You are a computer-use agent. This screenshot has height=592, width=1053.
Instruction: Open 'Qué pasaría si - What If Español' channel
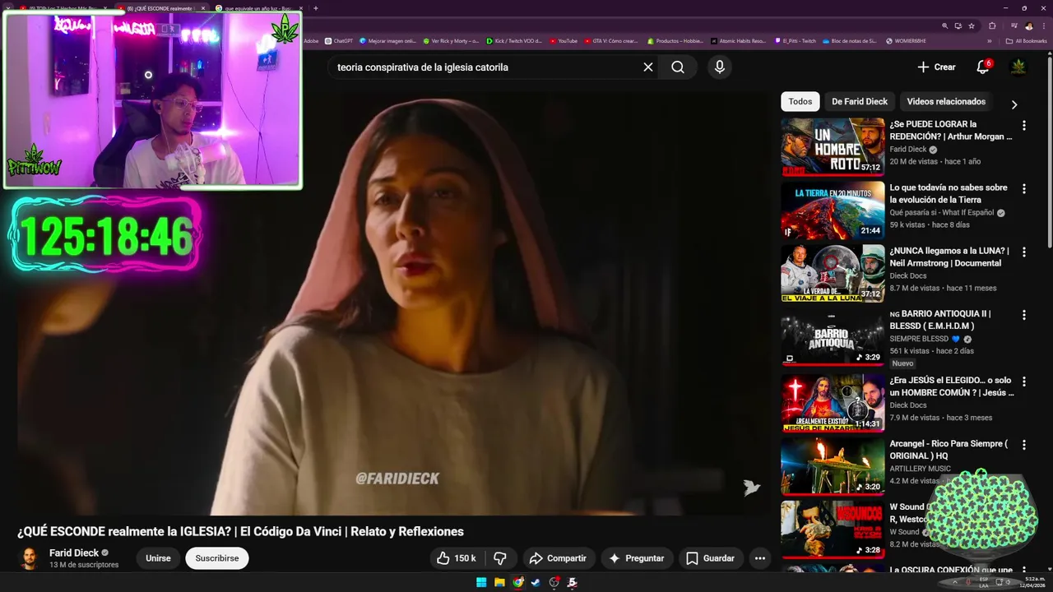coord(941,213)
